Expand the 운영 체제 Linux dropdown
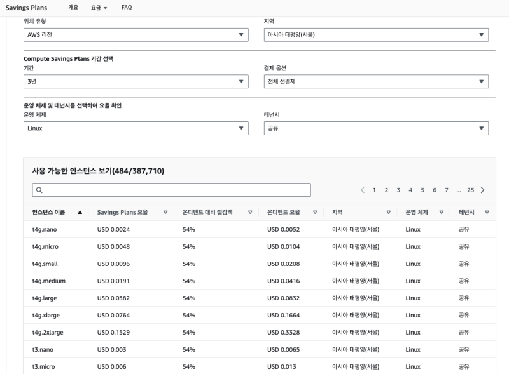509x374 pixels. [x=136, y=128]
